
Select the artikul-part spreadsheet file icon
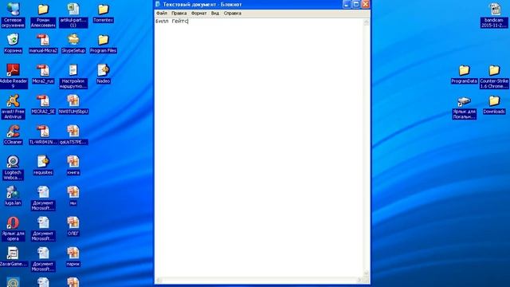[73, 14]
